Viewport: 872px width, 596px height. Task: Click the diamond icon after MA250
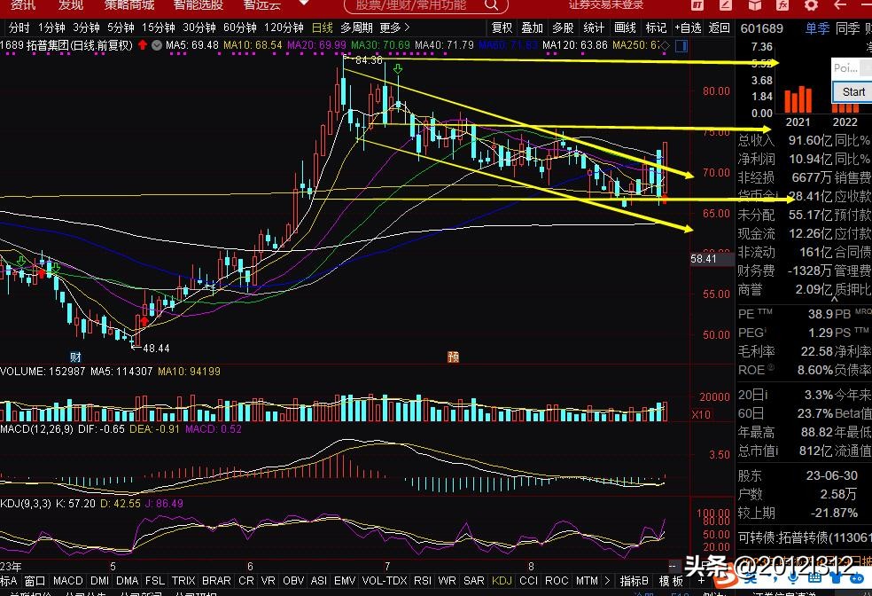tap(666, 45)
